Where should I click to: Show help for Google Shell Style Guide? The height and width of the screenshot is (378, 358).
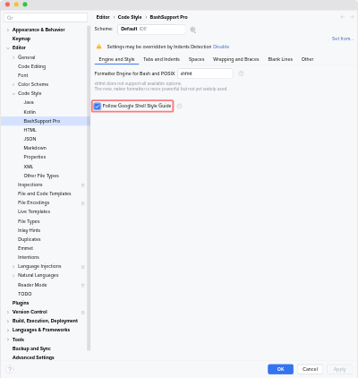pos(179,106)
